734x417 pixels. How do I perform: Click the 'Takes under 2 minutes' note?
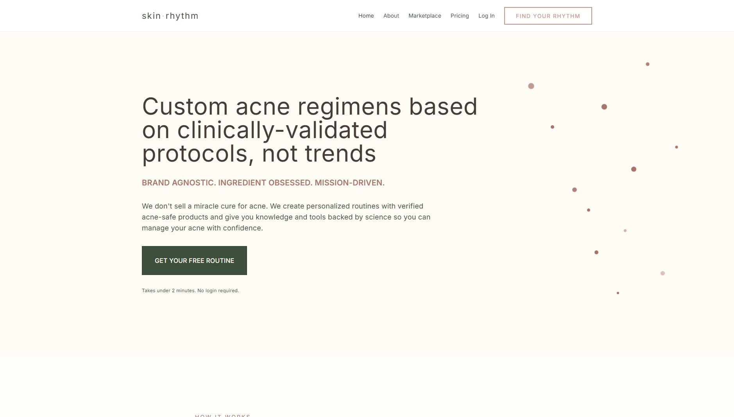[x=190, y=290]
